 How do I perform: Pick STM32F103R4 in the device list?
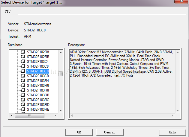tap(38, 81)
